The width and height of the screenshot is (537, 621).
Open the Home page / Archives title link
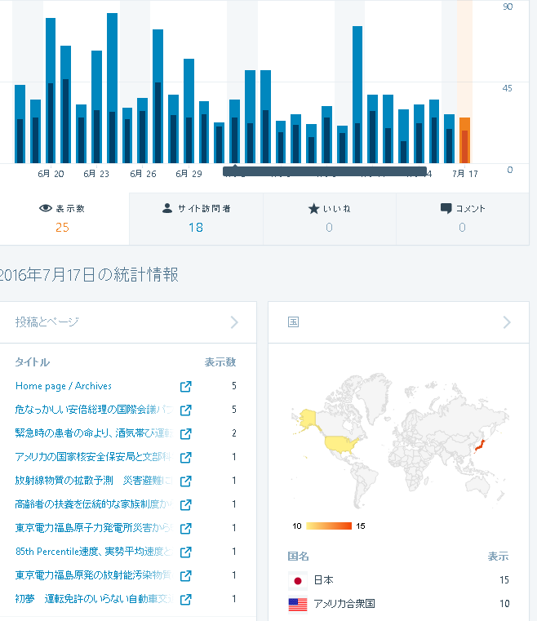pos(64,386)
